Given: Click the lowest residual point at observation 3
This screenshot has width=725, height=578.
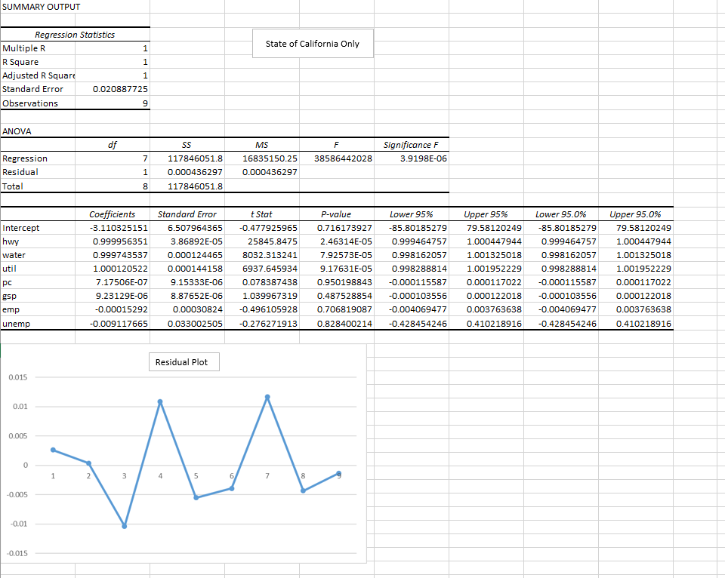Looking at the screenshot, I should (125, 526).
